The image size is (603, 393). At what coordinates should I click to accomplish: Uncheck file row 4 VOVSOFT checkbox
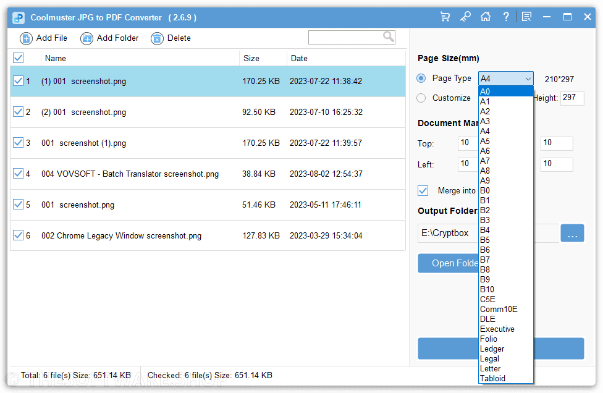pos(18,174)
